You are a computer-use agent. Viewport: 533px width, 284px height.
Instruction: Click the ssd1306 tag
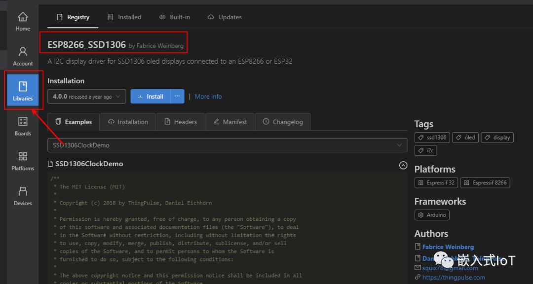[432, 138]
